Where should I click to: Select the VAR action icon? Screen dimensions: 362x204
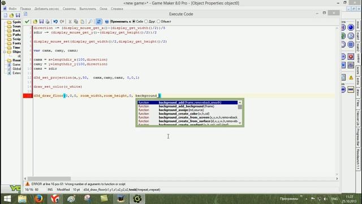[x=351, y=90]
